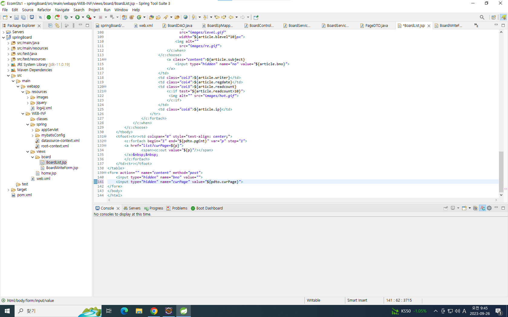Toggle fold marker on line 114
Screen dimensions: 508x317
coord(105,59)
